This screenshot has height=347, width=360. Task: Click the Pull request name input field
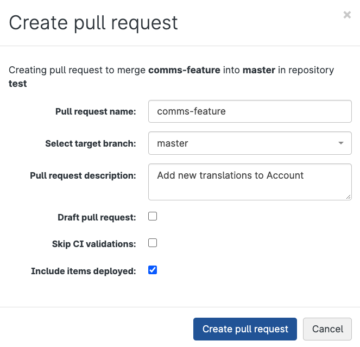click(250, 112)
